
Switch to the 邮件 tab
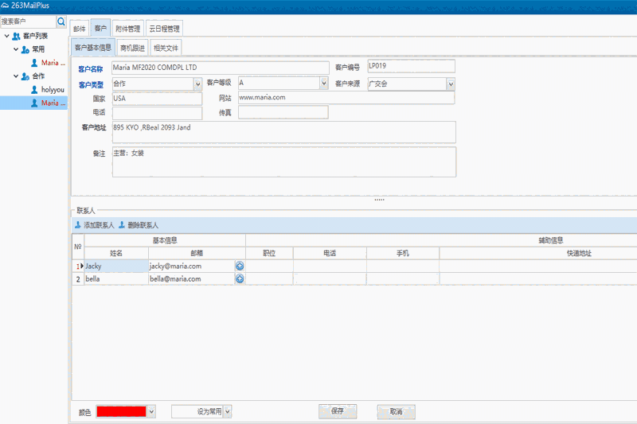point(80,29)
